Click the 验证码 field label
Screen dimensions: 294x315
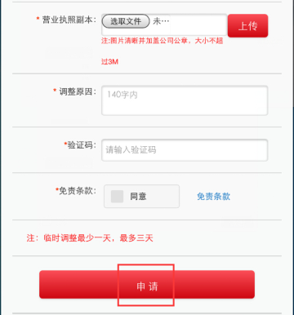(x=82, y=145)
